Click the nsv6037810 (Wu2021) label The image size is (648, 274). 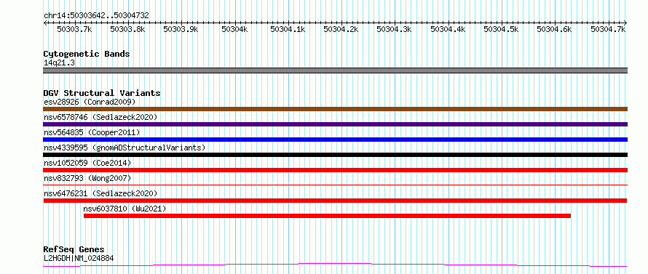pyautogui.click(x=125, y=209)
